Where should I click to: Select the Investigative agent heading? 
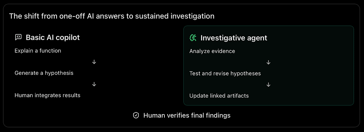[x=234, y=38]
